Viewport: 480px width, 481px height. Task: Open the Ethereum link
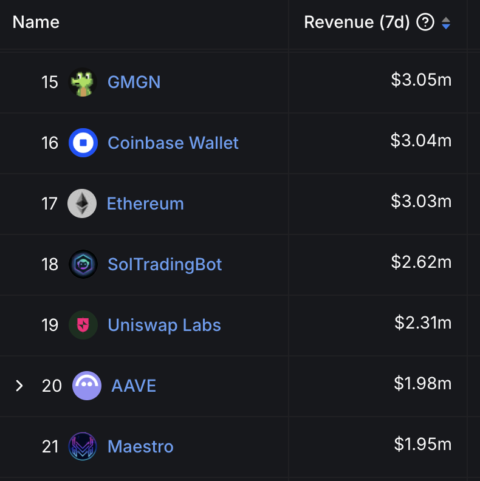click(145, 203)
